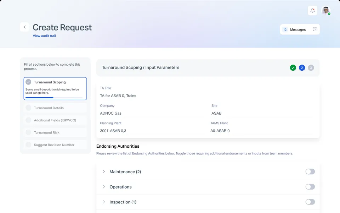Select Turnaround Risk section
340x213 pixels.
coord(55,132)
